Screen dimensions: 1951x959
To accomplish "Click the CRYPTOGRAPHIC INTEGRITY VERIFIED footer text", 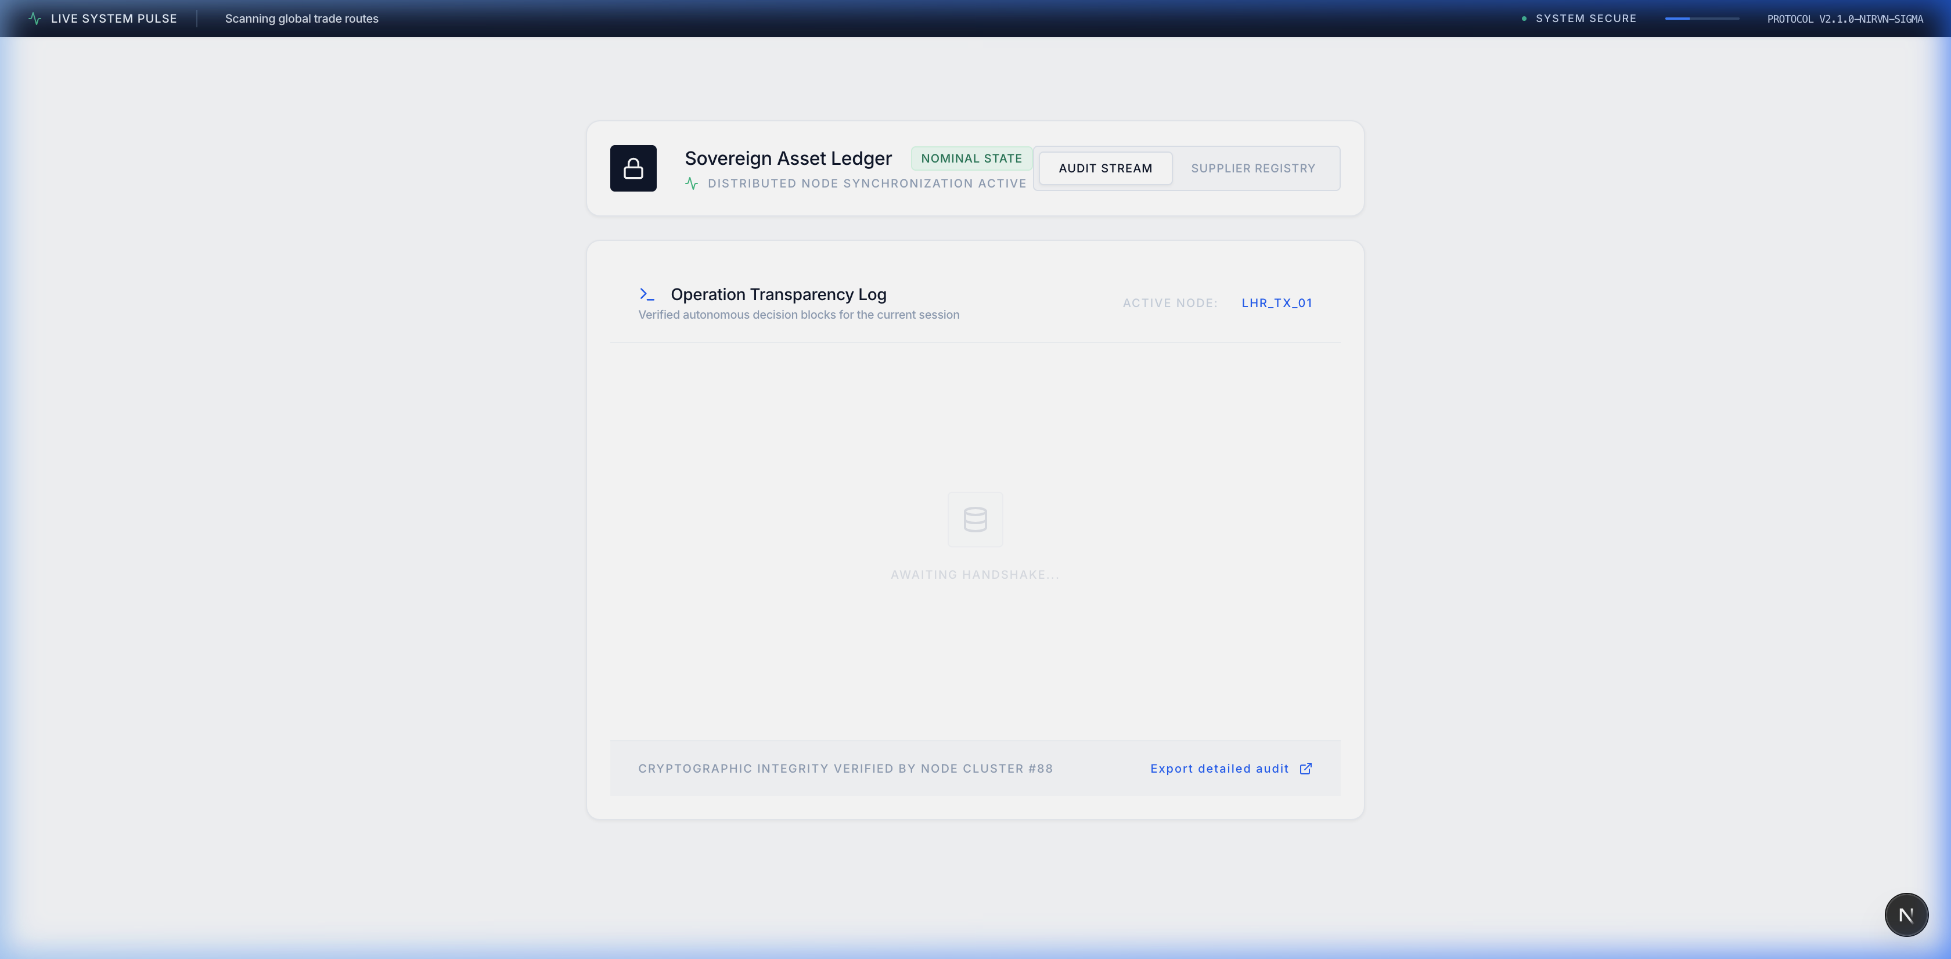I will click(x=845, y=768).
